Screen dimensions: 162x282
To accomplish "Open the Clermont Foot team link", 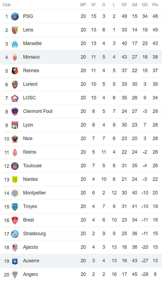I will (38, 111).
